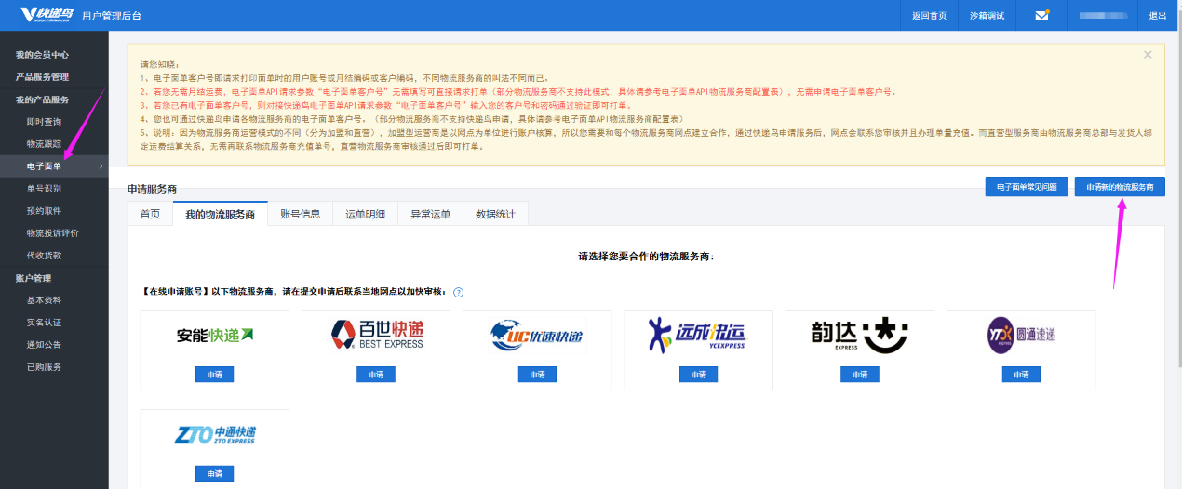Viewport: 1182px width, 489px height.
Task: Click the 快递鸟 logo in header
Action: [47, 15]
